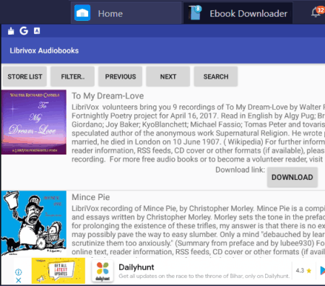
Task: Open the Filter options
Action: click(72, 77)
